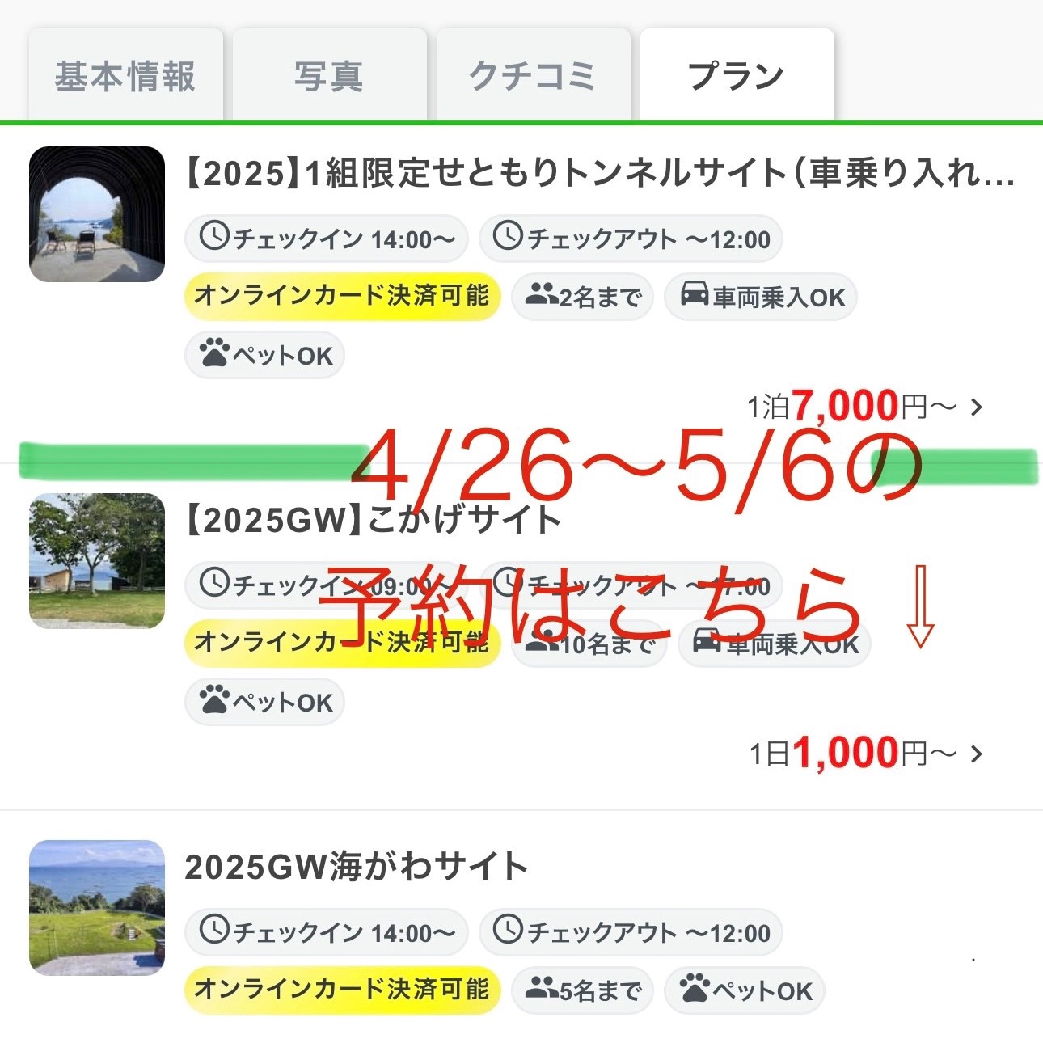
Task: Click the people icon on 2名まで tag
Action: coord(542,296)
